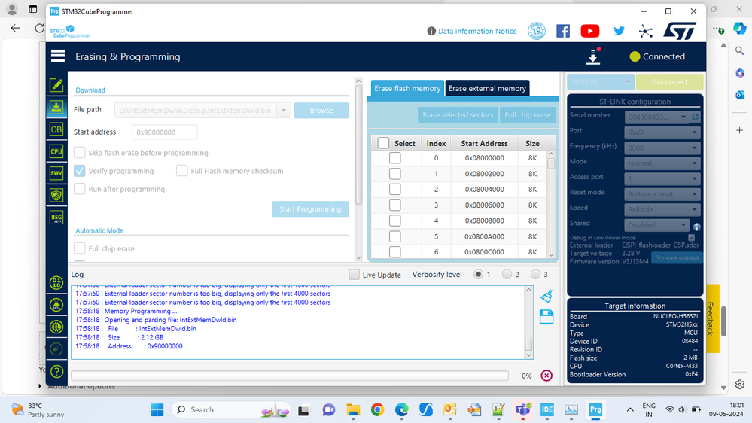Click the ST logo

680,31
